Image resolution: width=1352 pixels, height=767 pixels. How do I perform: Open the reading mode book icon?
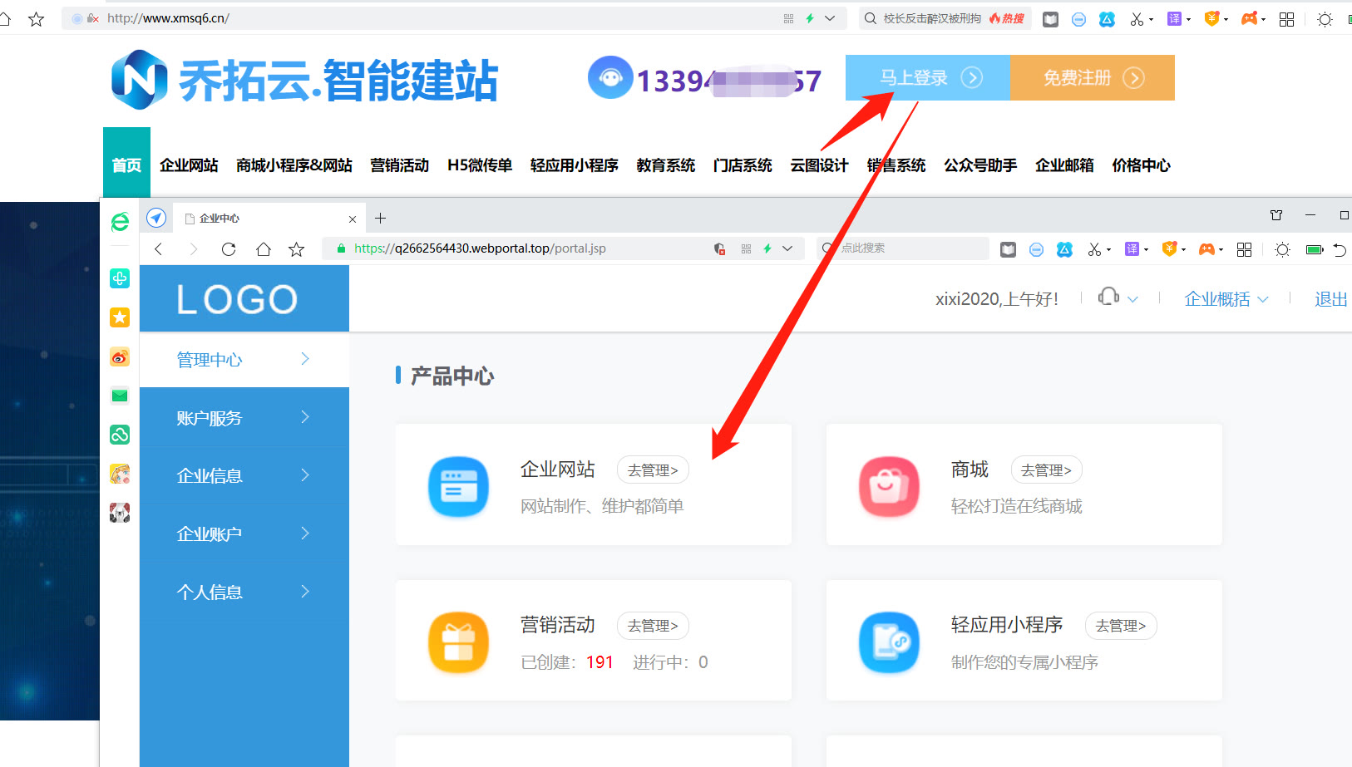[1051, 18]
